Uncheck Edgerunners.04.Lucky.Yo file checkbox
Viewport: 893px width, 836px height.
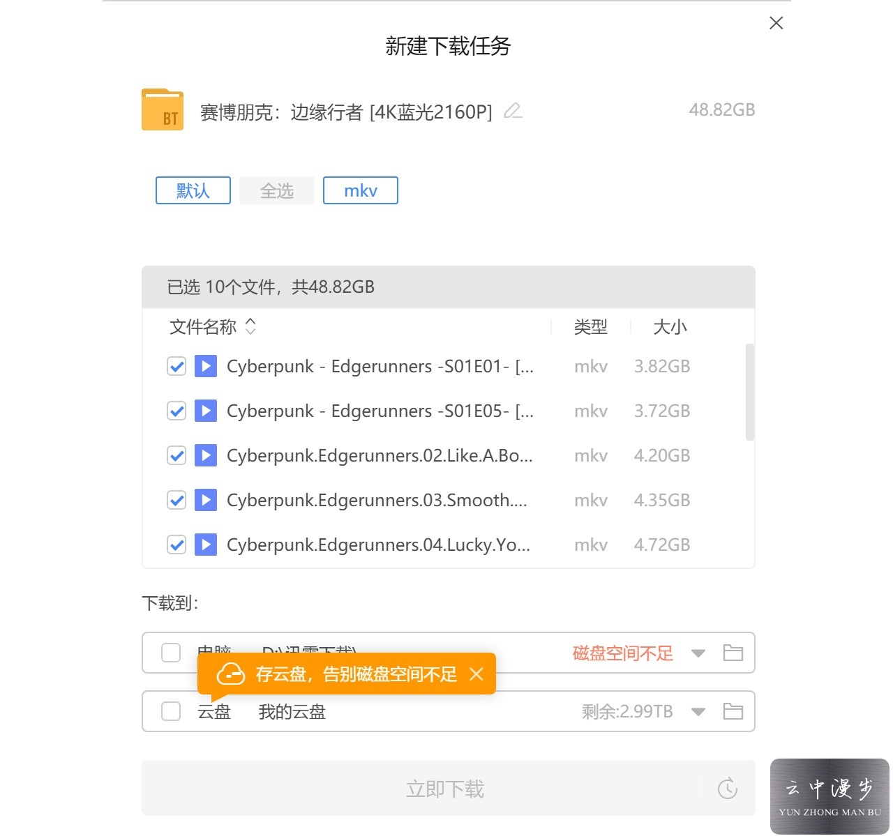pos(177,545)
